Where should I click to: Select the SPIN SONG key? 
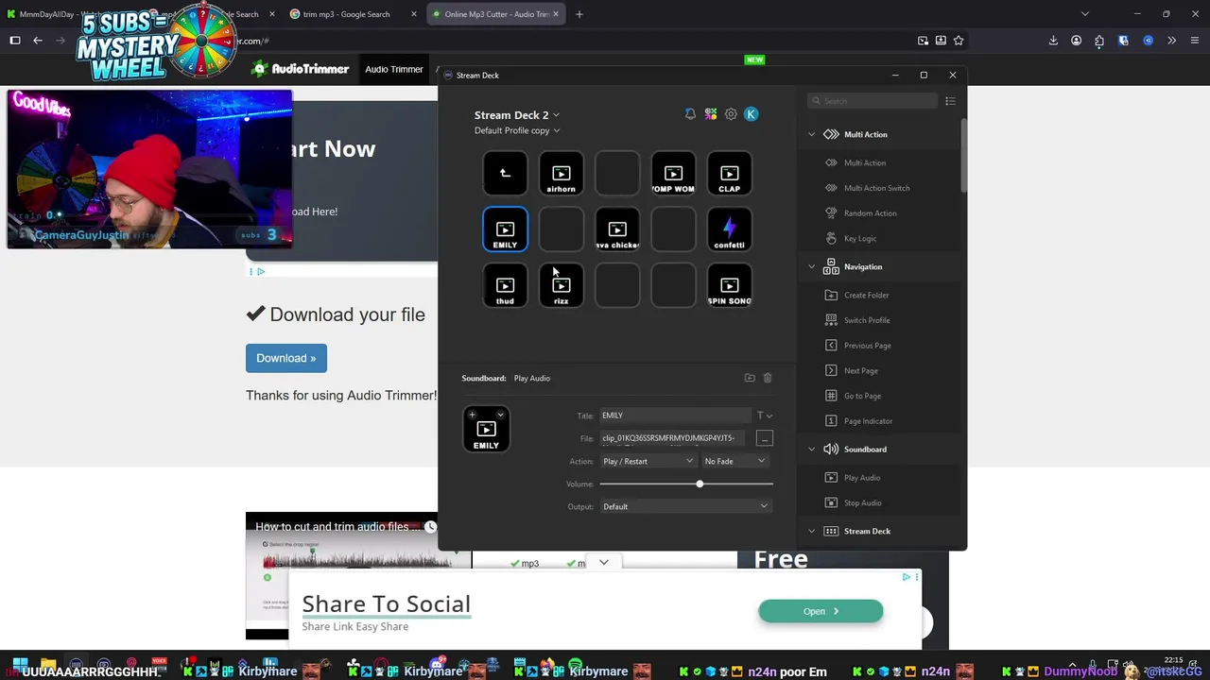coord(729,285)
